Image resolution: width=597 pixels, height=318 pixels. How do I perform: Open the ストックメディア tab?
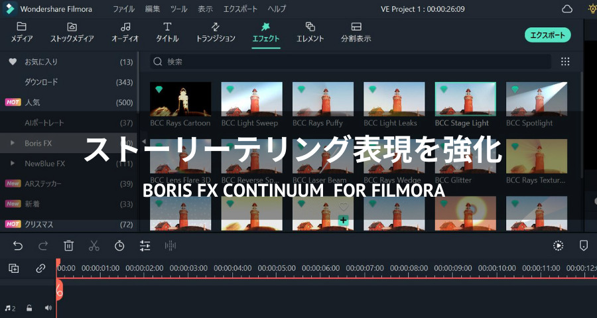pos(72,32)
